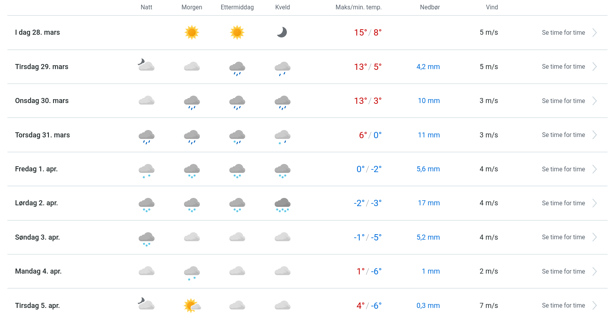Image resolution: width=615 pixels, height=322 pixels.
Task: Open 'Se time for time' for Tirsdag 29. mars
Action: [x=563, y=67]
